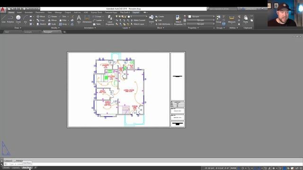Select the Polyline tool
Screen dimensions: 303x170
coord(10,19)
